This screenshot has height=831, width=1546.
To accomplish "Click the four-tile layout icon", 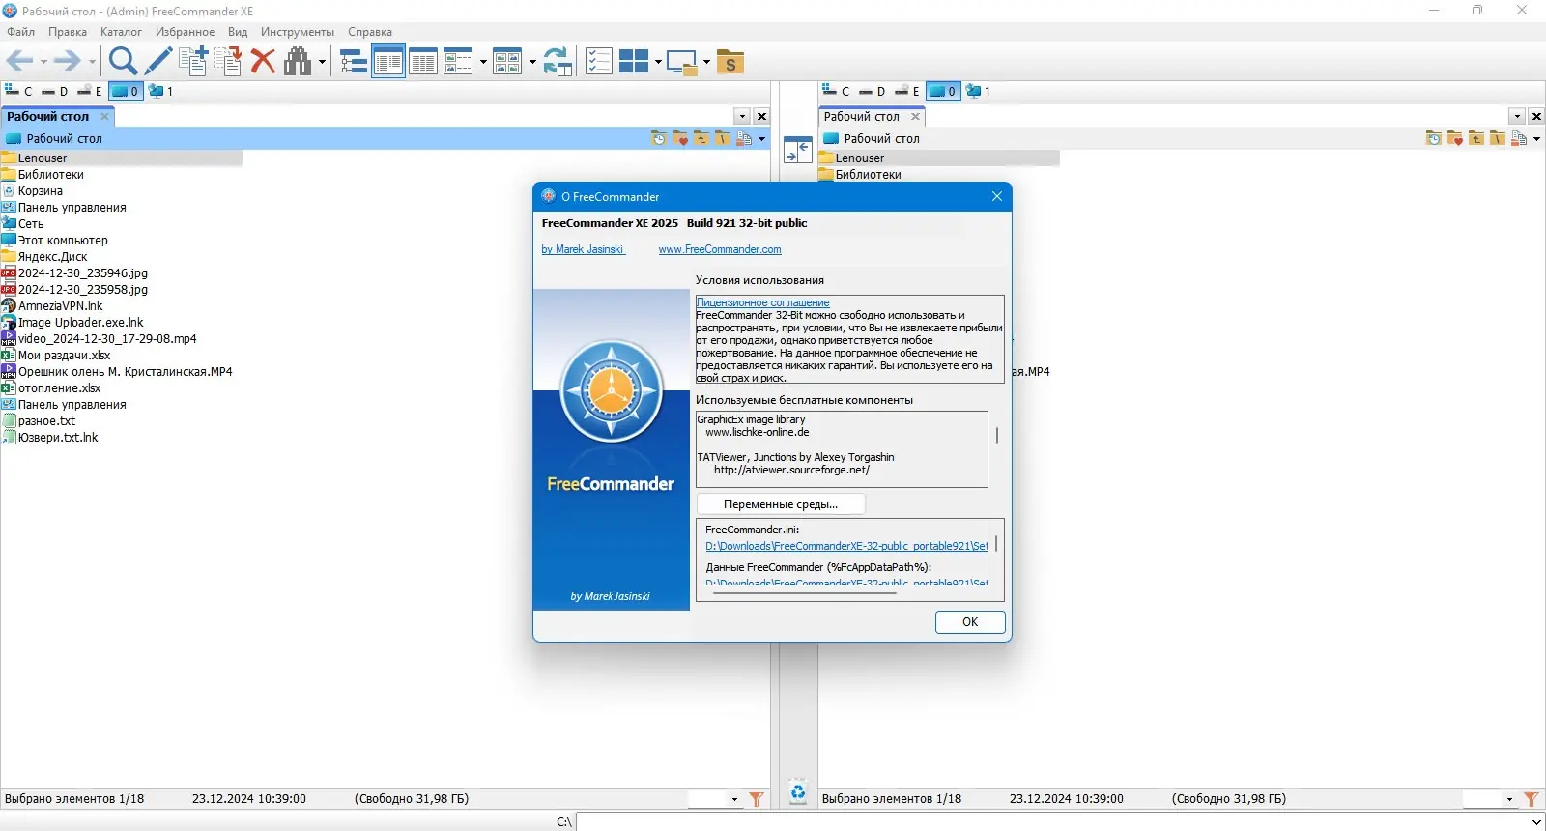I will point(634,61).
